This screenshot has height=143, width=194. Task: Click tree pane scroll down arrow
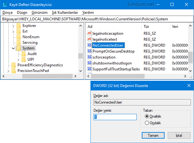tap(80, 71)
